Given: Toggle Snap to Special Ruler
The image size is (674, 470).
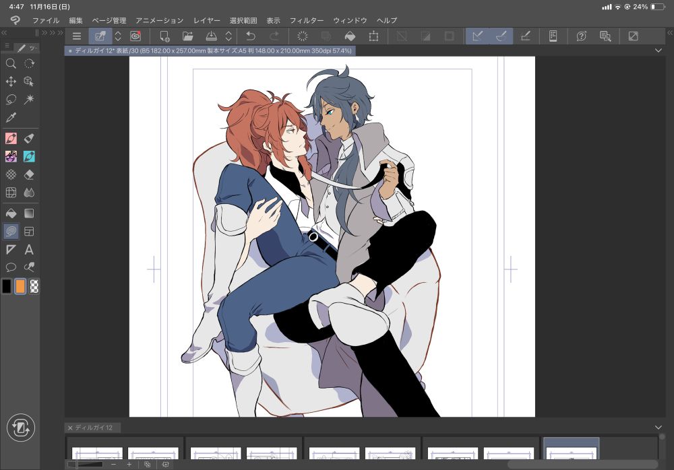Looking at the screenshot, I should coord(501,36).
